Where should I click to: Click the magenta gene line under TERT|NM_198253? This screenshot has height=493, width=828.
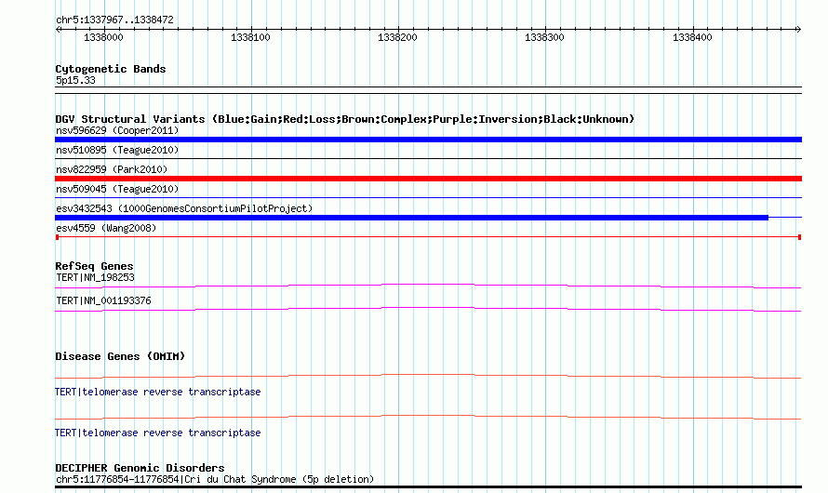(x=428, y=286)
